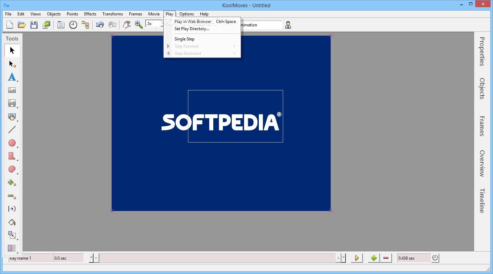The image size is (493, 274).
Task: Open the Frames menu
Action: pyautogui.click(x=136, y=14)
